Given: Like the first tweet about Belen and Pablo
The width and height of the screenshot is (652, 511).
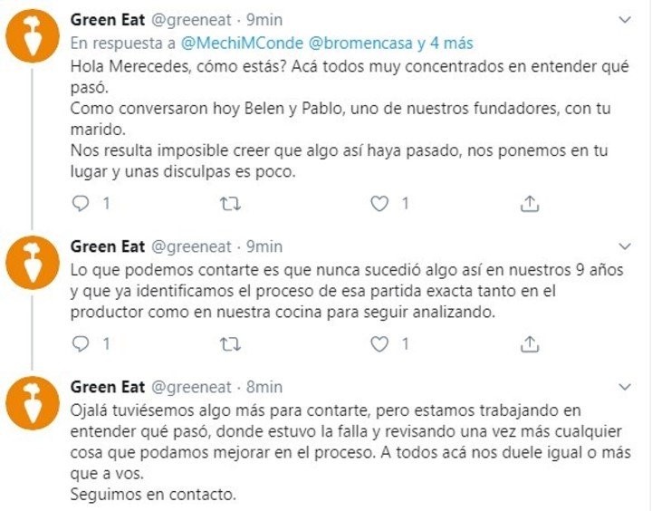Looking at the screenshot, I should click(x=381, y=205).
